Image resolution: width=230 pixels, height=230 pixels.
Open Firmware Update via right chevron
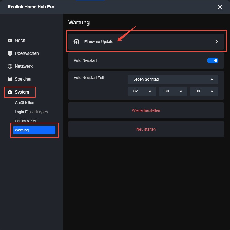[x=217, y=42]
